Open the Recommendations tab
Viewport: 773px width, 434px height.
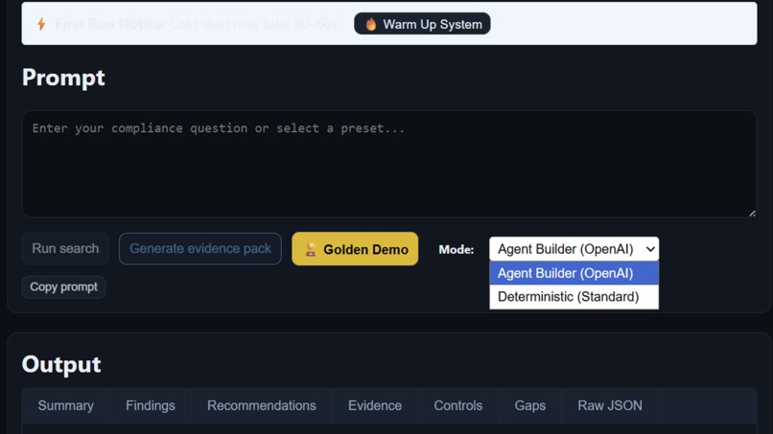(261, 405)
